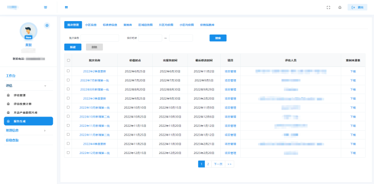374x184 pixels.
Task: Open batch link 2022年10月新增第二批
Action: [94, 117]
